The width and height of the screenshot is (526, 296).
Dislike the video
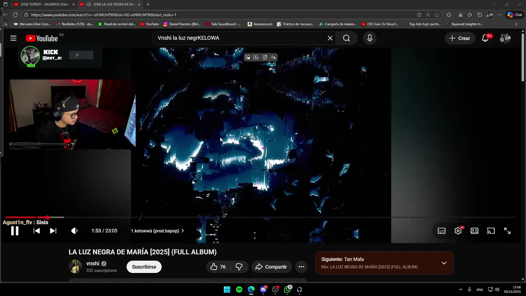point(239,267)
